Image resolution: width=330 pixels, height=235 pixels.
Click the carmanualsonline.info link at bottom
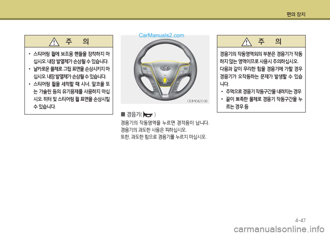(279, 229)
